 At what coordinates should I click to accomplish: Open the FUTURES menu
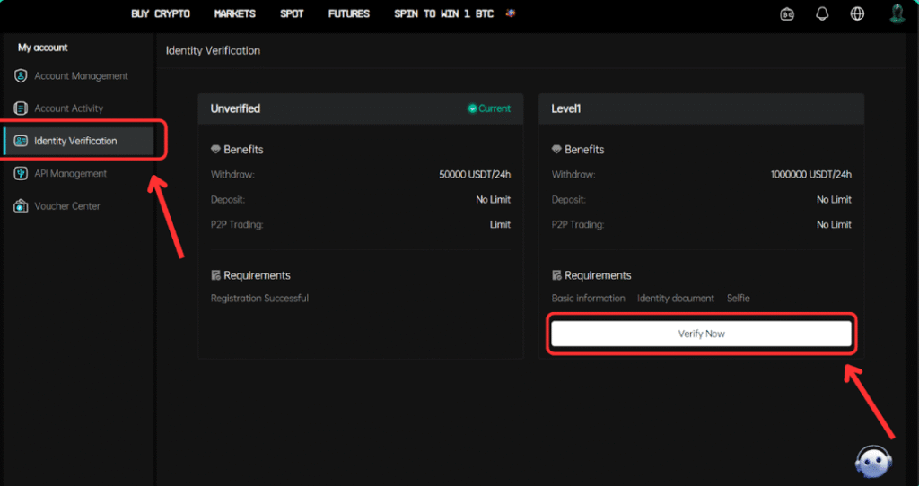pyautogui.click(x=349, y=13)
